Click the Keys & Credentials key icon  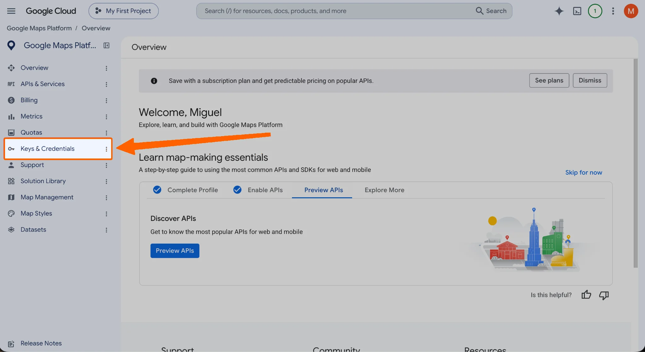click(11, 149)
